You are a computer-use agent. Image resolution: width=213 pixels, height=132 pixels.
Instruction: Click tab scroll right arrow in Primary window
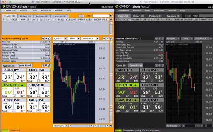coord(83,16)
